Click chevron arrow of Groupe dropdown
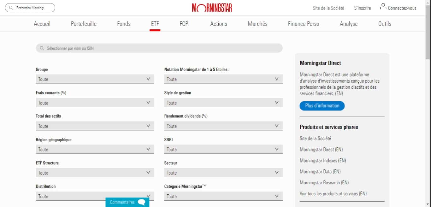431x207 pixels. (x=148, y=79)
